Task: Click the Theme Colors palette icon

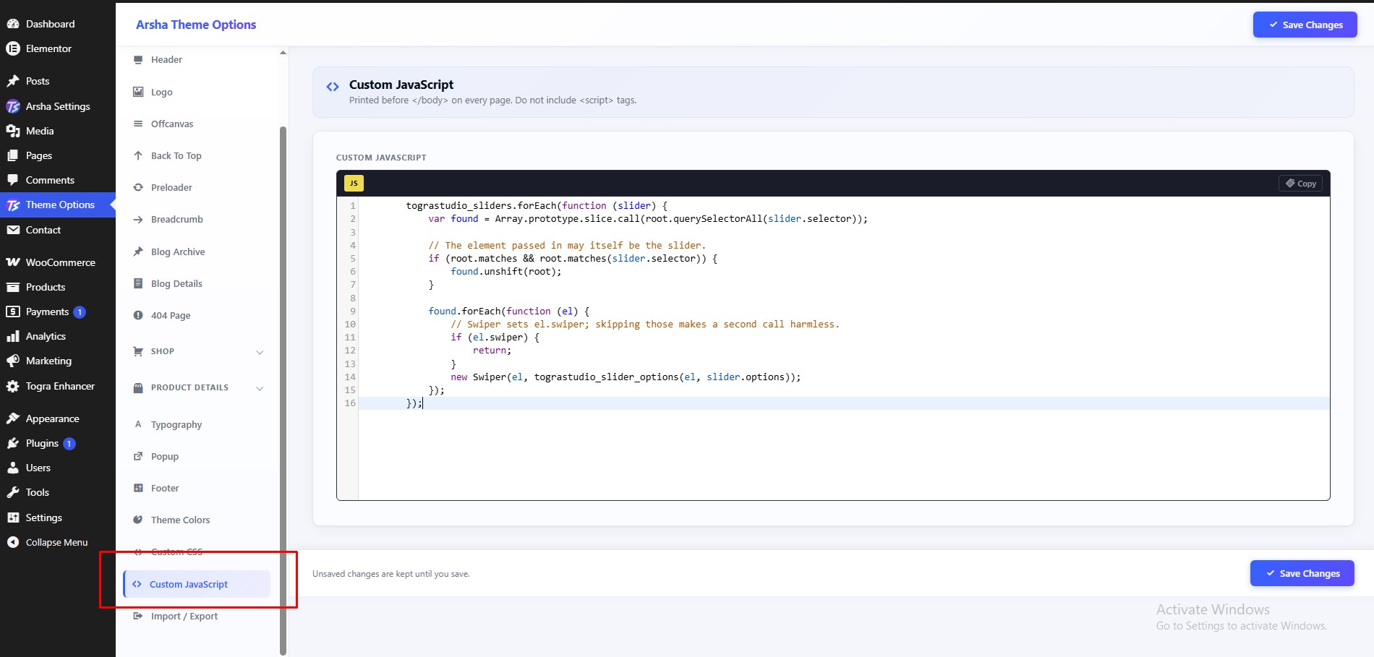Action: (x=138, y=520)
